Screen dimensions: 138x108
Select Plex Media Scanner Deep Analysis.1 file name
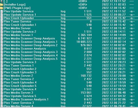(x=30, y=42)
